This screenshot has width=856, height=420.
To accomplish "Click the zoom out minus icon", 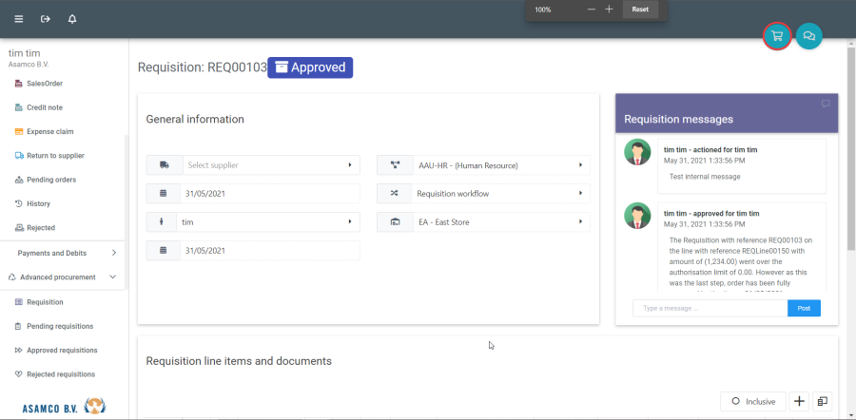I will click(592, 10).
